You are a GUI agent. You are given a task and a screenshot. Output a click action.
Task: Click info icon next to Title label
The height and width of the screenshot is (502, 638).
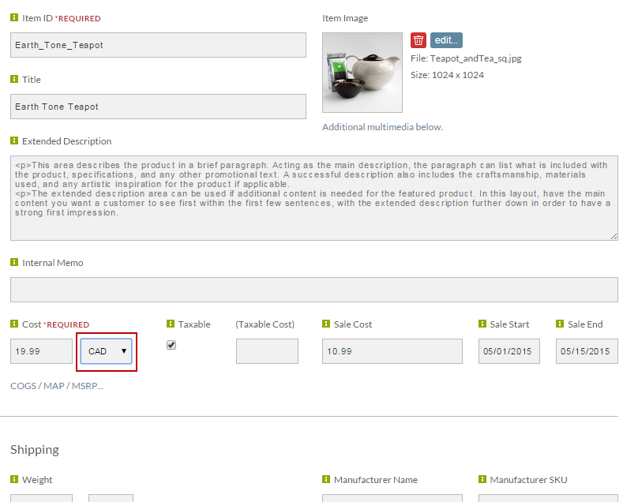coord(14,79)
